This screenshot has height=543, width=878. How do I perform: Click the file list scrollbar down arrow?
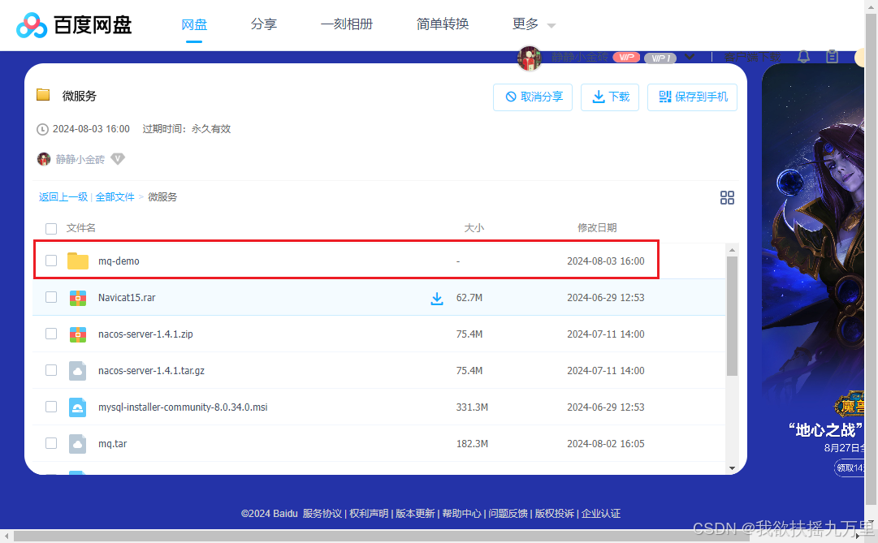tap(732, 468)
